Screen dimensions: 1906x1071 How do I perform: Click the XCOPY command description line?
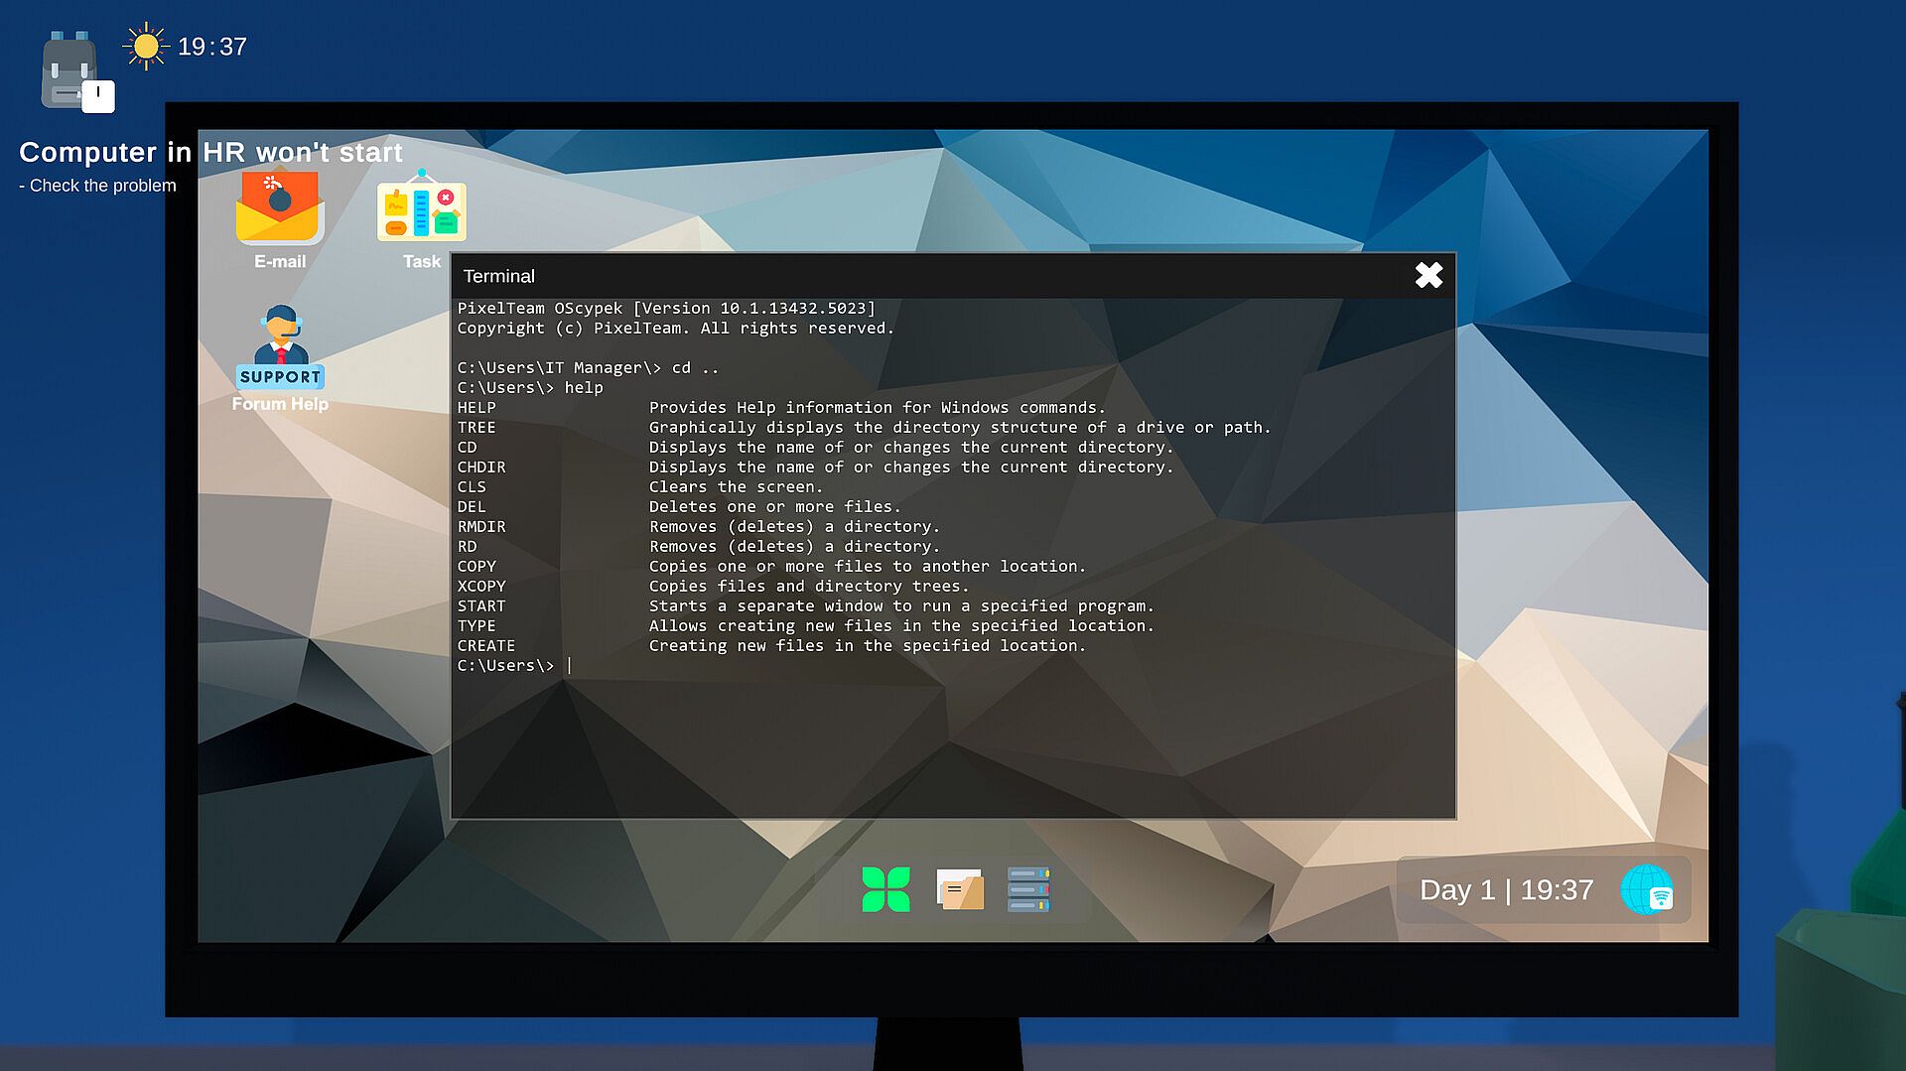tap(808, 587)
